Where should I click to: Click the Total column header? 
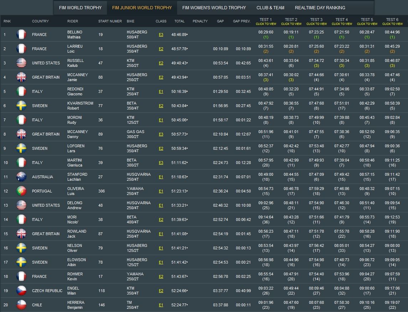point(180,21)
